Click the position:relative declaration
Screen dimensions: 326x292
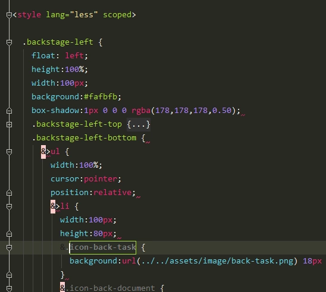[93, 193]
